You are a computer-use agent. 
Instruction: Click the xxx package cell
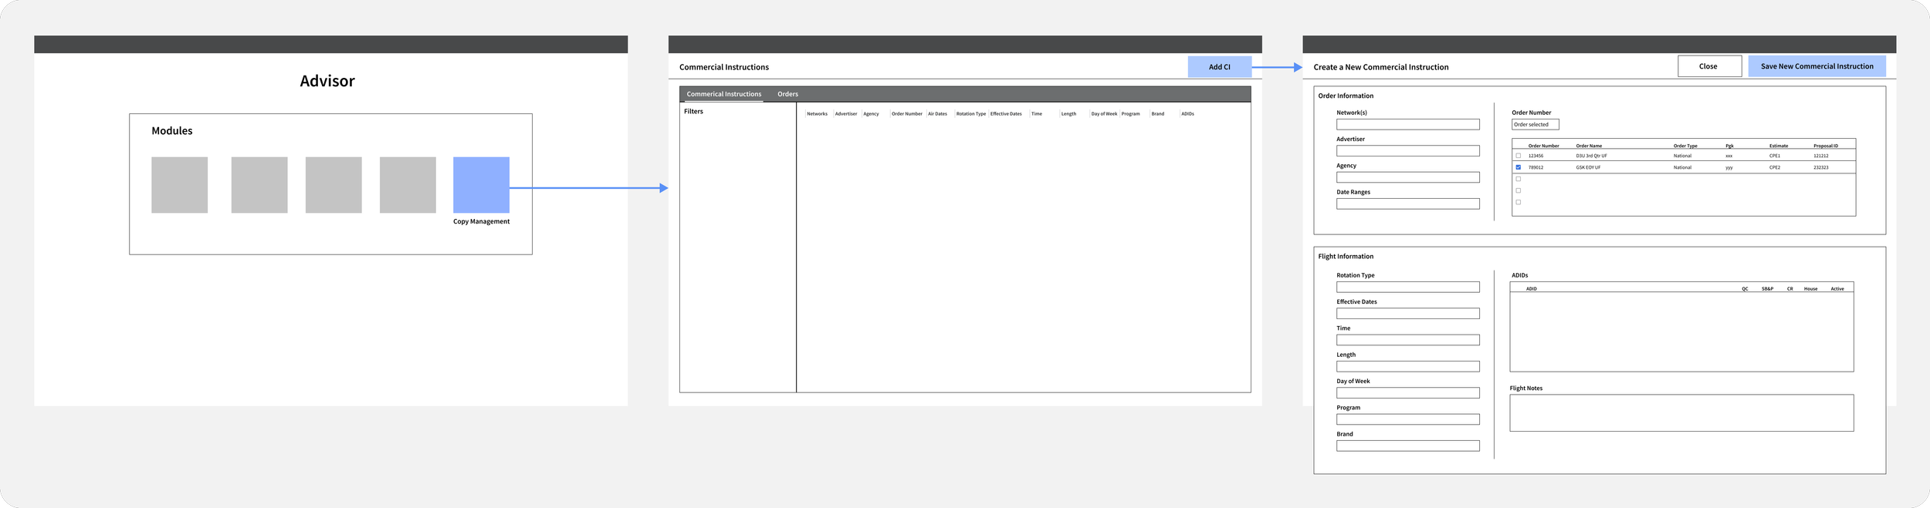tap(1729, 156)
